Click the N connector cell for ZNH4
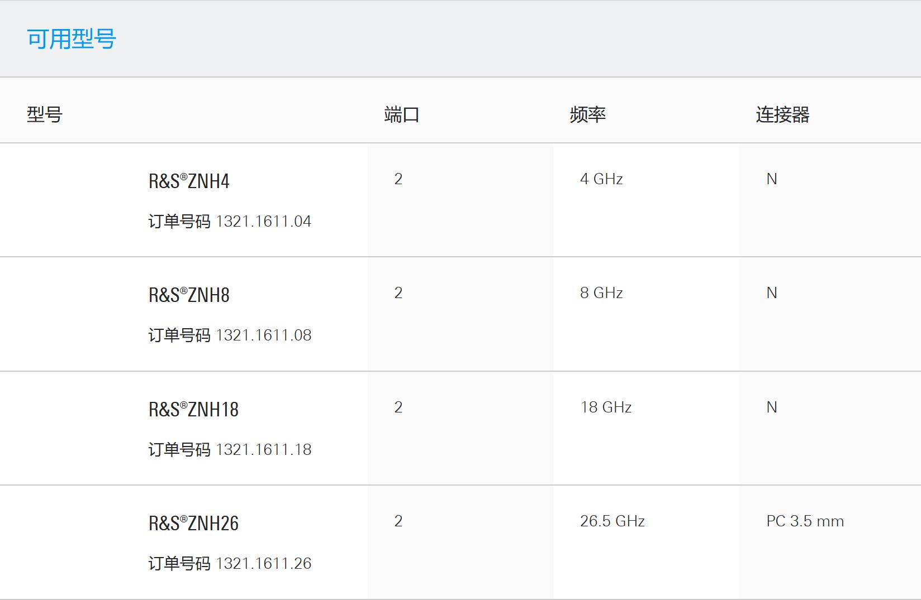Image resolution: width=921 pixels, height=600 pixels. pos(772,179)
